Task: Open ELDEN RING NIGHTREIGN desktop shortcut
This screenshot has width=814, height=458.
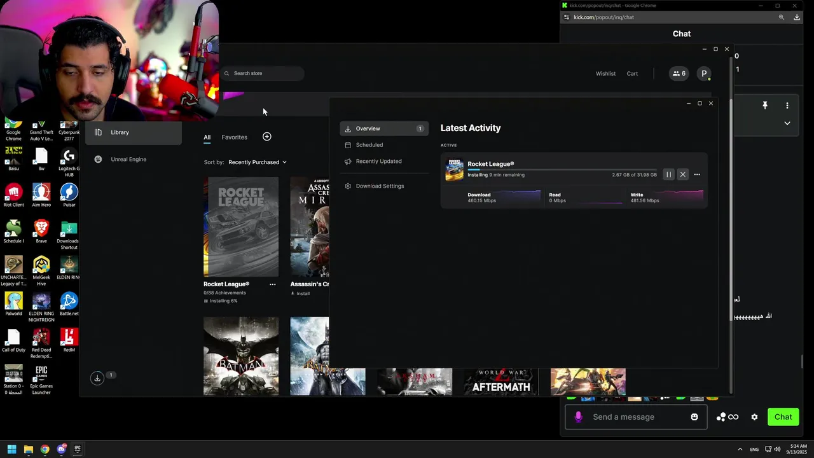Action: pyautogui.click(x=41, y=307)
